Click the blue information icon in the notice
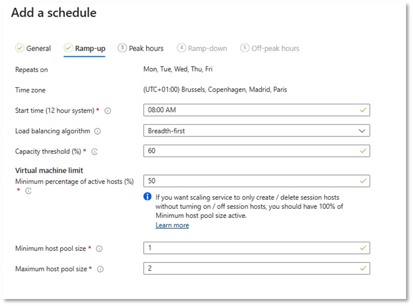This screenshot has width=413, height=306. tap(148, 197)
